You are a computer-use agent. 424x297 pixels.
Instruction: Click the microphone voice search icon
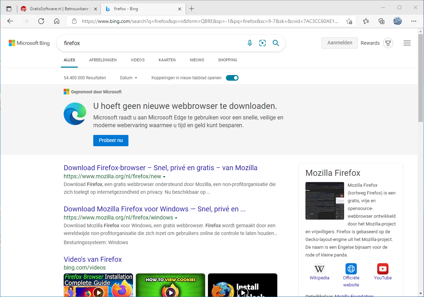click(x=250, y=43)
